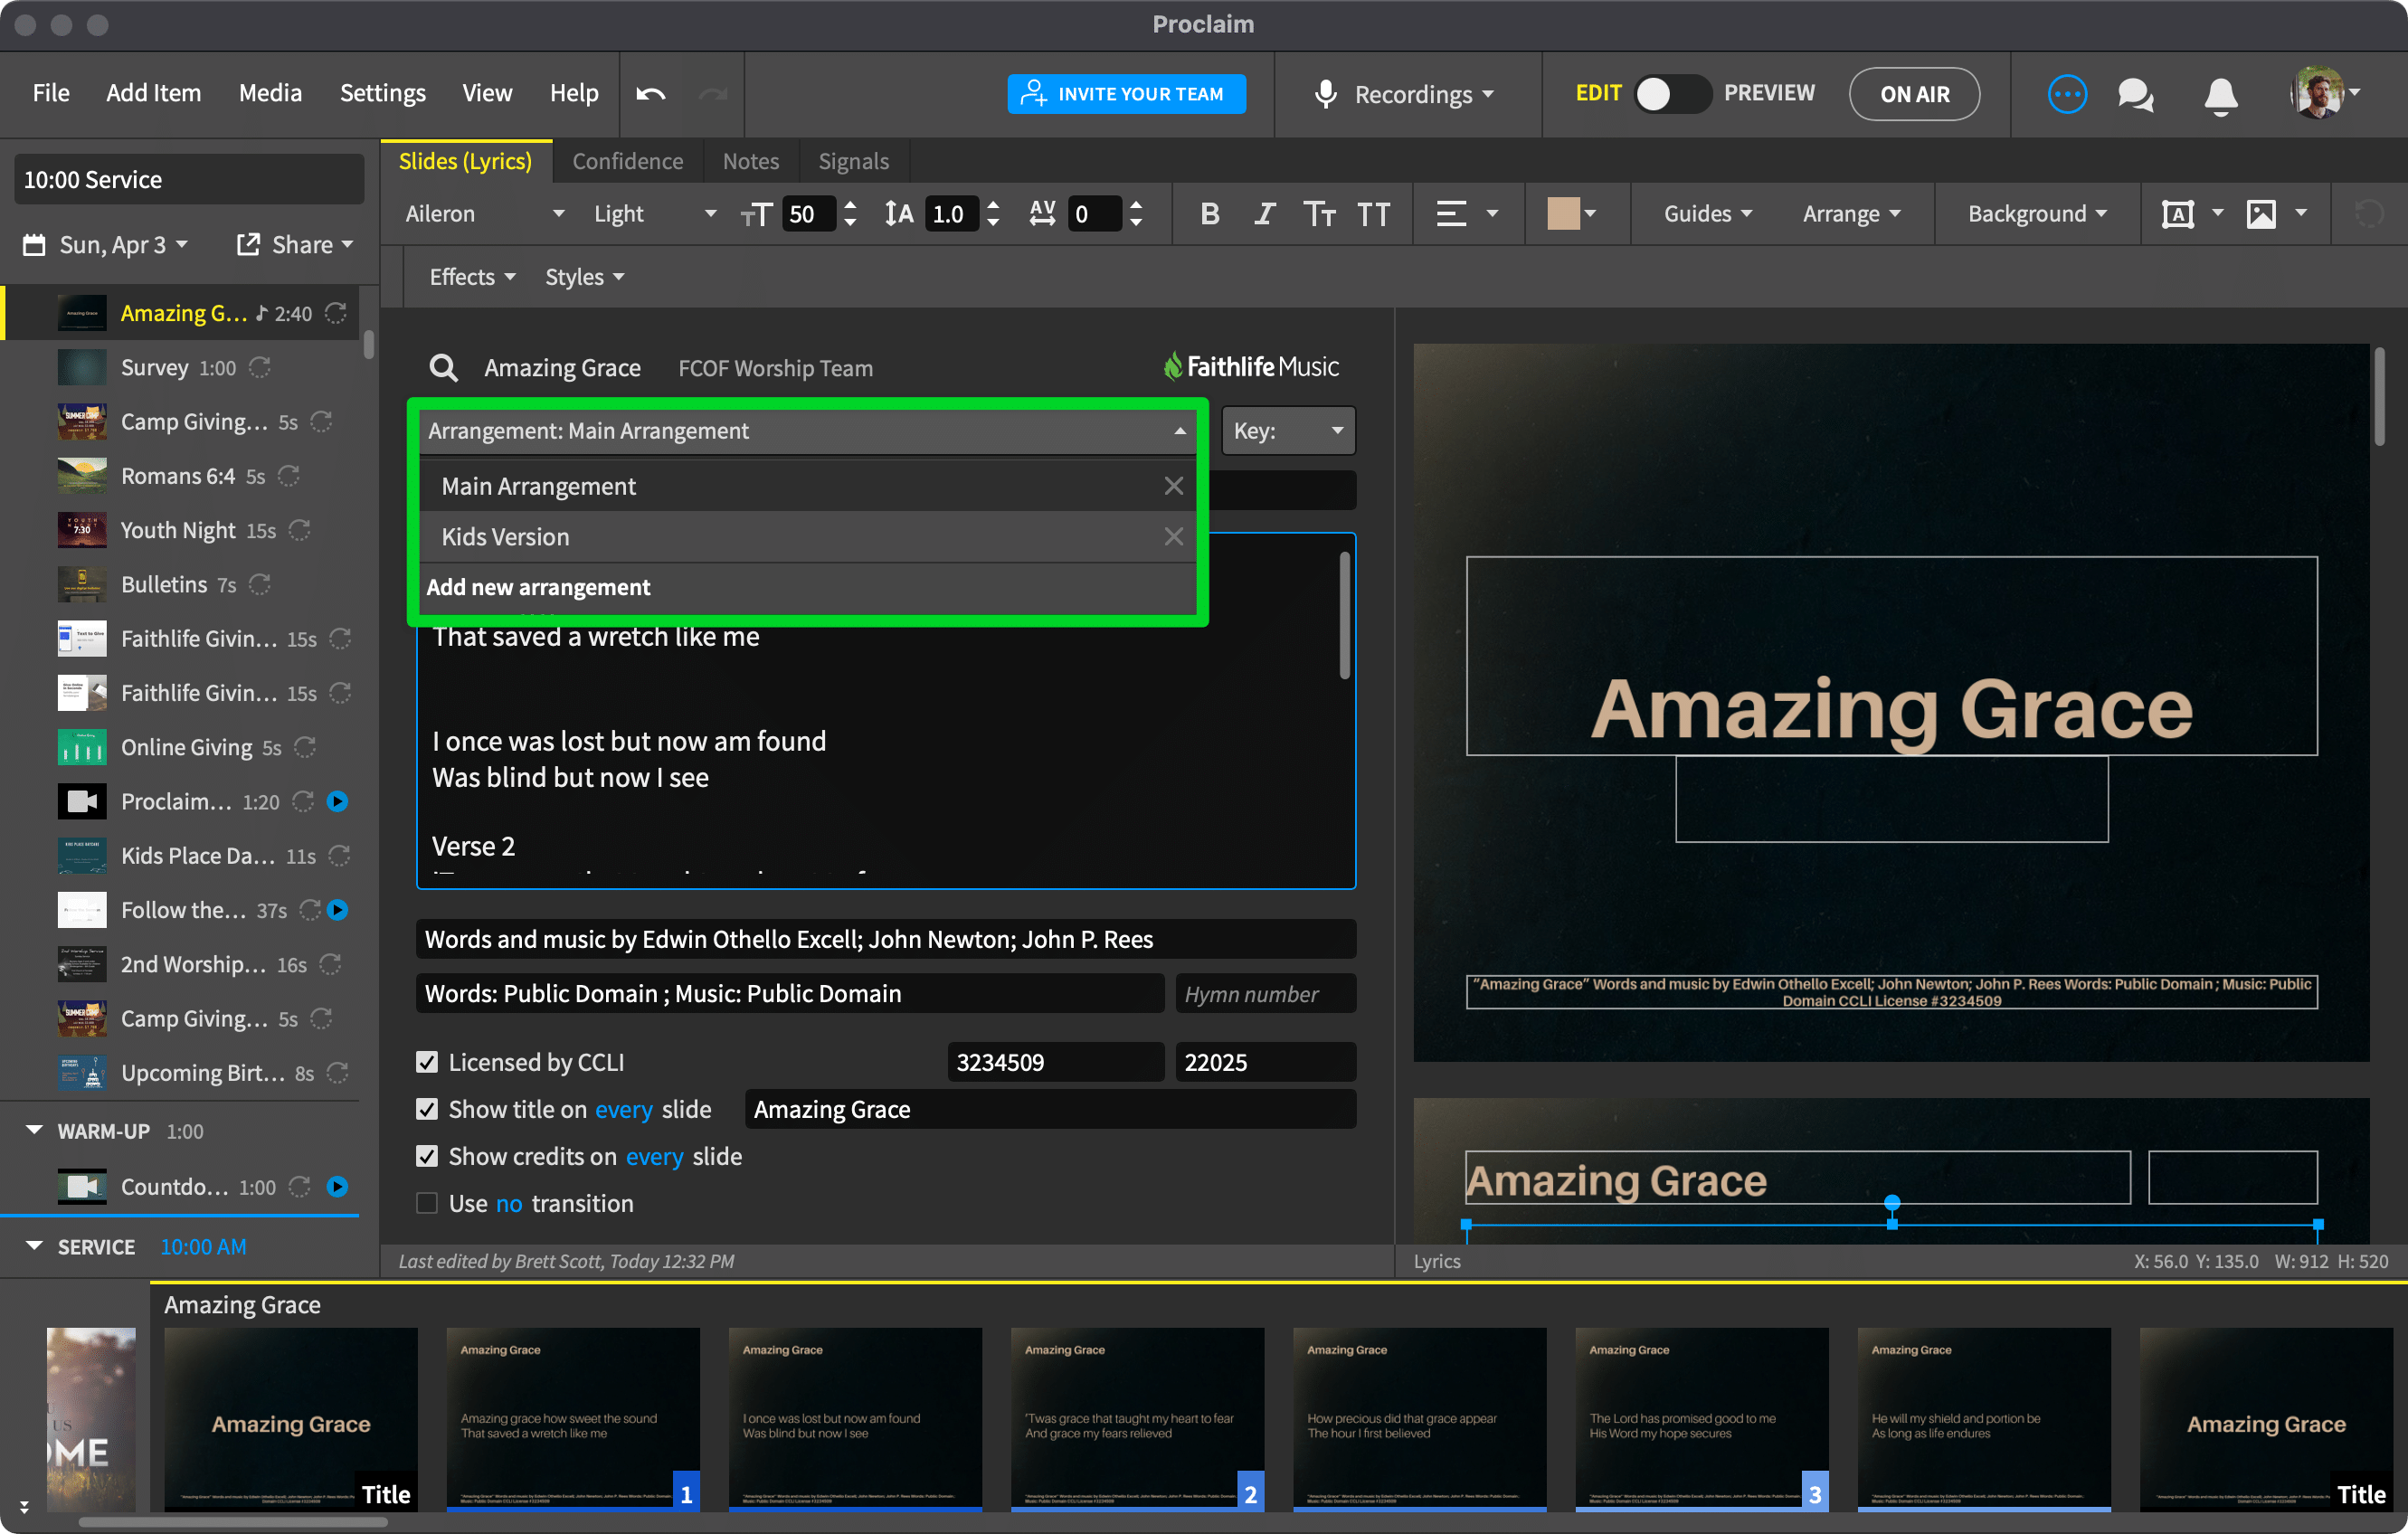Click the redo arrow icon
The height and width of the screenshot is (1534, 2408).
(x=713, y=94)
